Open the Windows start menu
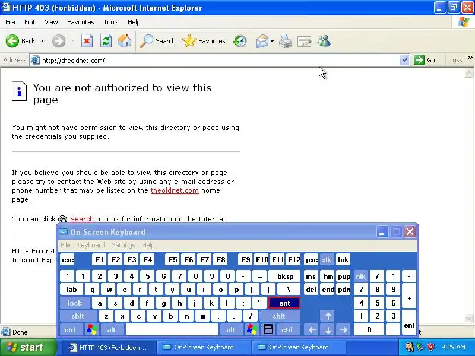This screenshot has width=475, height=356. click(x=28, y=347)
